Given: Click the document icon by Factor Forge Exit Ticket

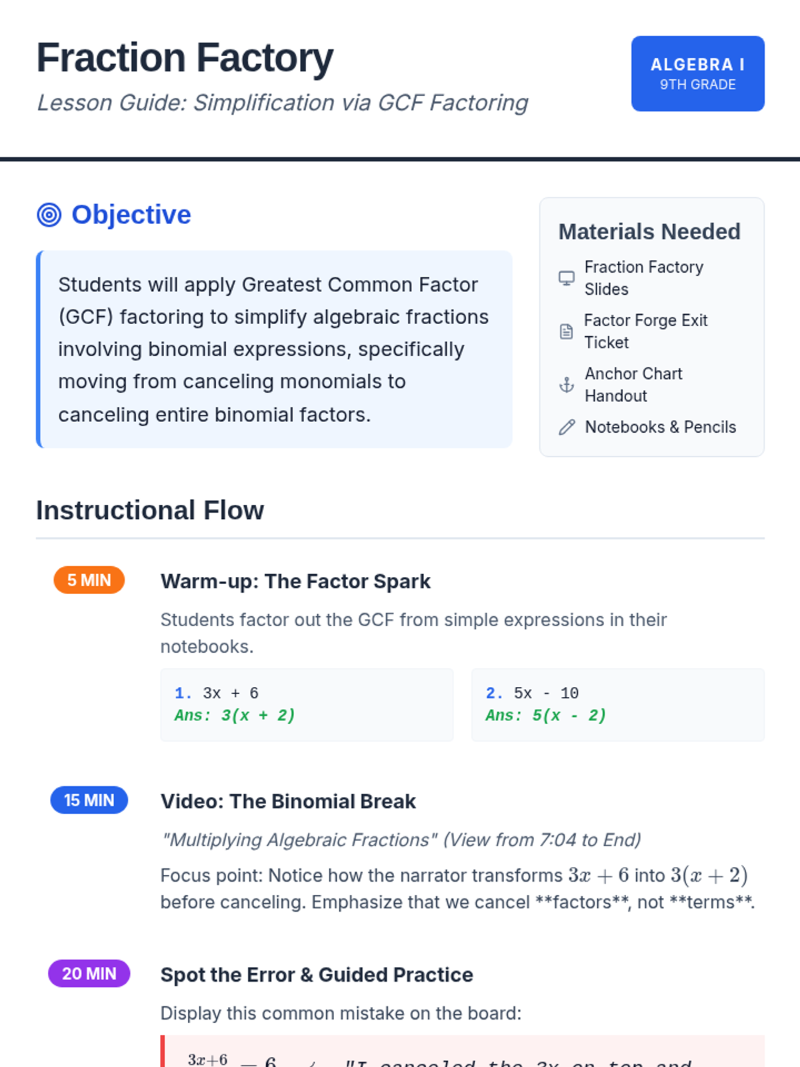Looking at the screenshot, I should tap(566, 331).
